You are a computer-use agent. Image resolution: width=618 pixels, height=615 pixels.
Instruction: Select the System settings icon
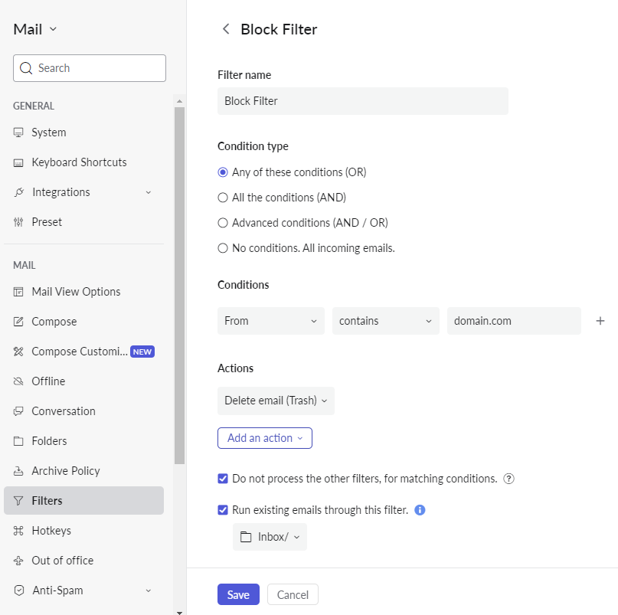click(x=18, y=132)
